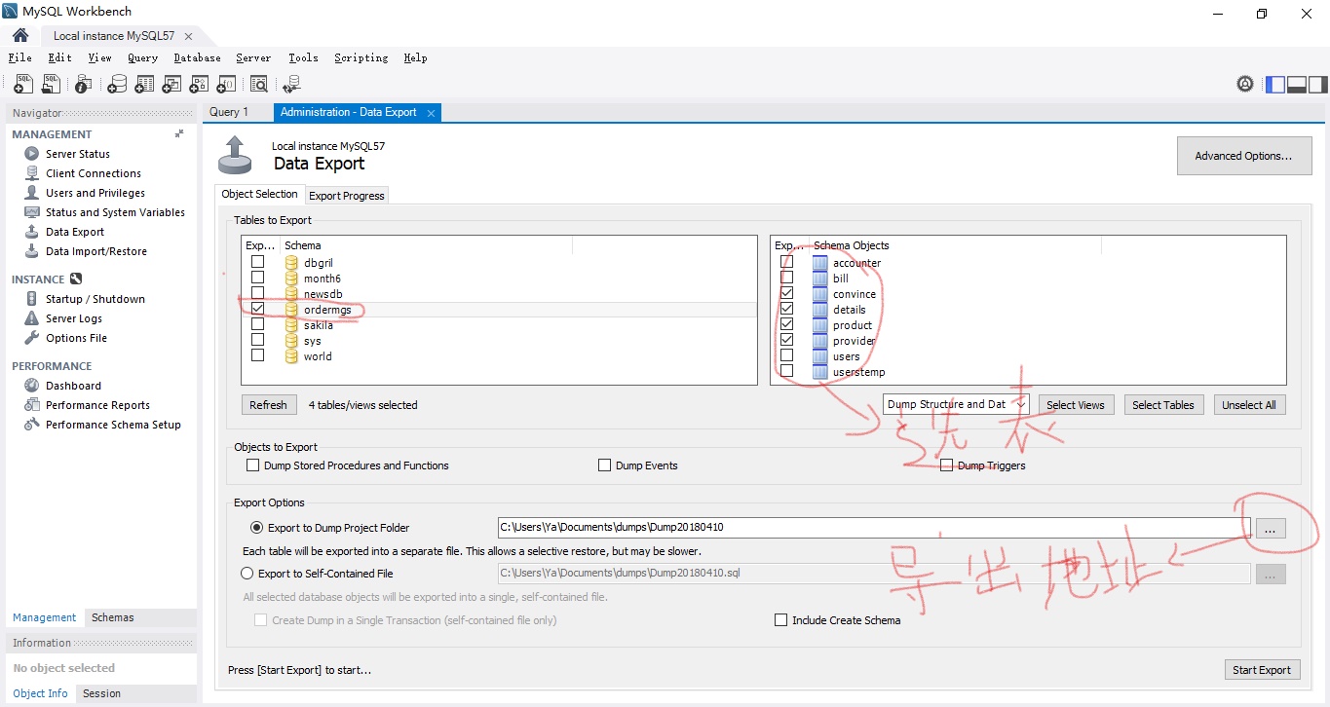The width and height of the screenshot is (1330, 707).
Task: Open the Database menu
Action: point(198,57)
